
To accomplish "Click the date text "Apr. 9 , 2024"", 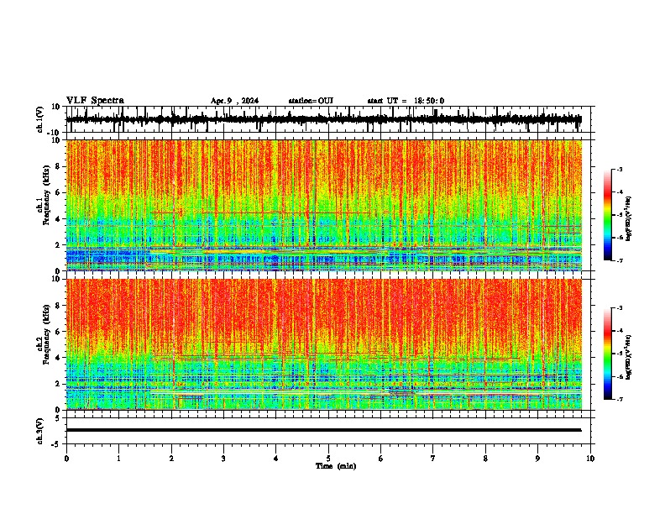I will point(234,101).
